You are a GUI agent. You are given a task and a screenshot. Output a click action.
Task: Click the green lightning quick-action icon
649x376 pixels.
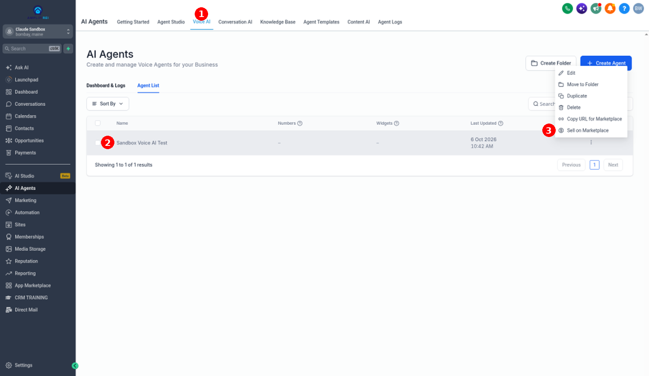[68, 49]
